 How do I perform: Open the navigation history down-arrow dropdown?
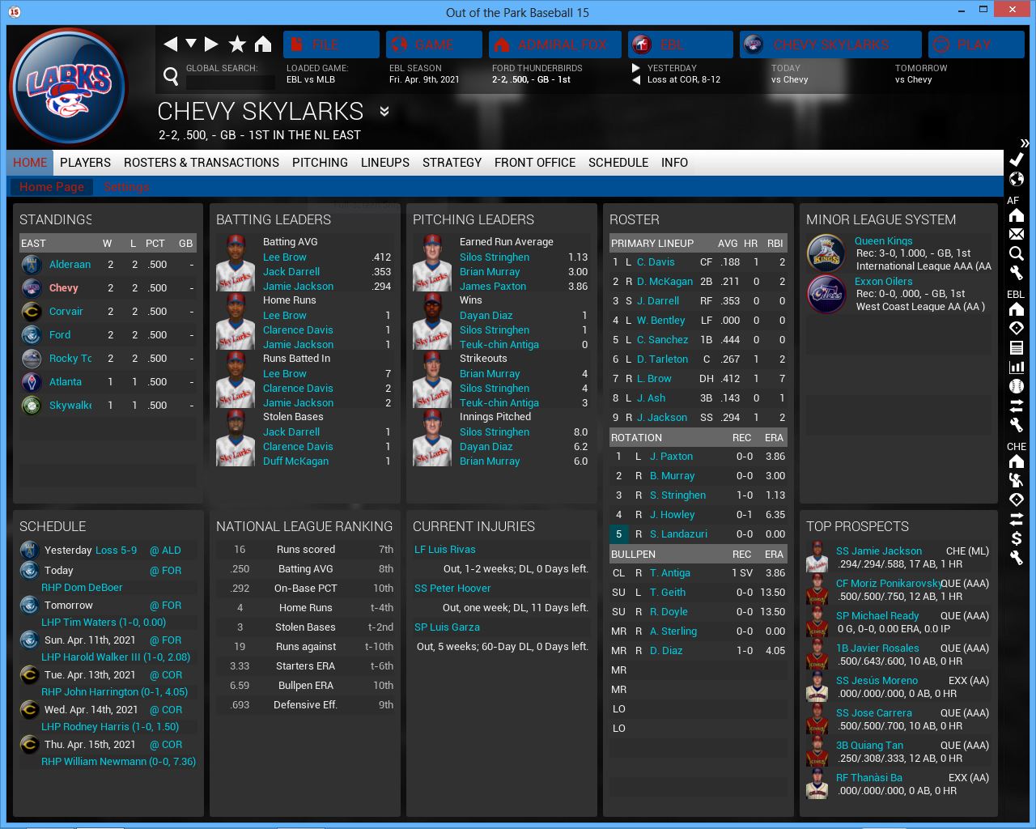[x=191, y=44]
